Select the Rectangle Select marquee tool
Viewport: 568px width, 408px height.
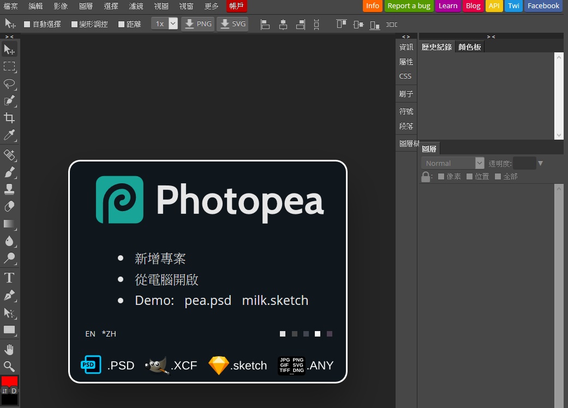tap(9, 67)
